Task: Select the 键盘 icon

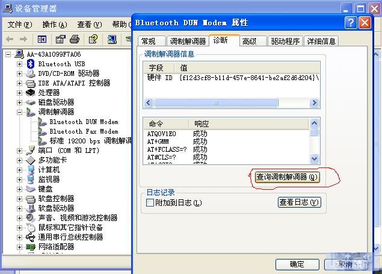Action: point(31,189)
